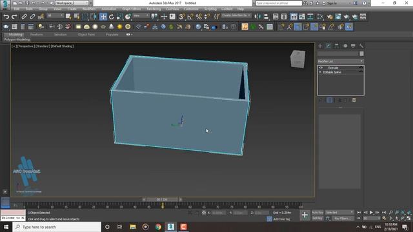
Task: Choose the Rectangular Selection Region tool
Action: click(x=85, y=17)
